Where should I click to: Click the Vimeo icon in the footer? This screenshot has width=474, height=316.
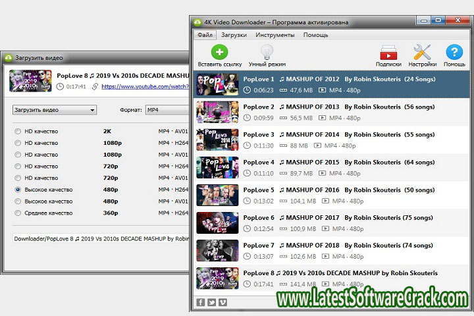(x=223, y=302)
